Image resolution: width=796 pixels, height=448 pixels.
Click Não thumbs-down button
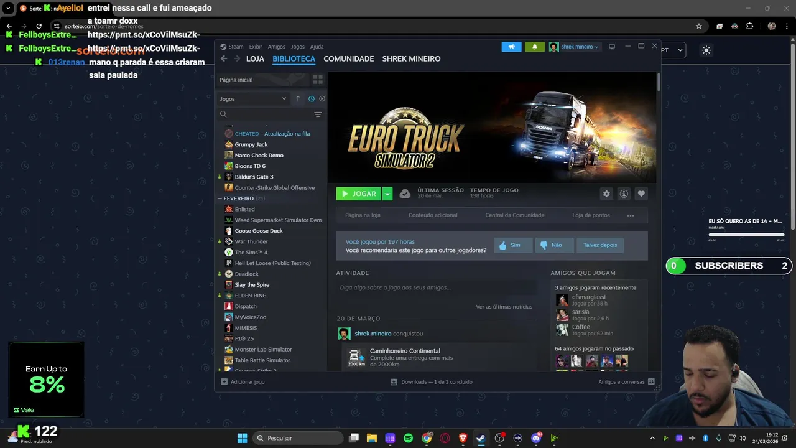click(555, 245)
